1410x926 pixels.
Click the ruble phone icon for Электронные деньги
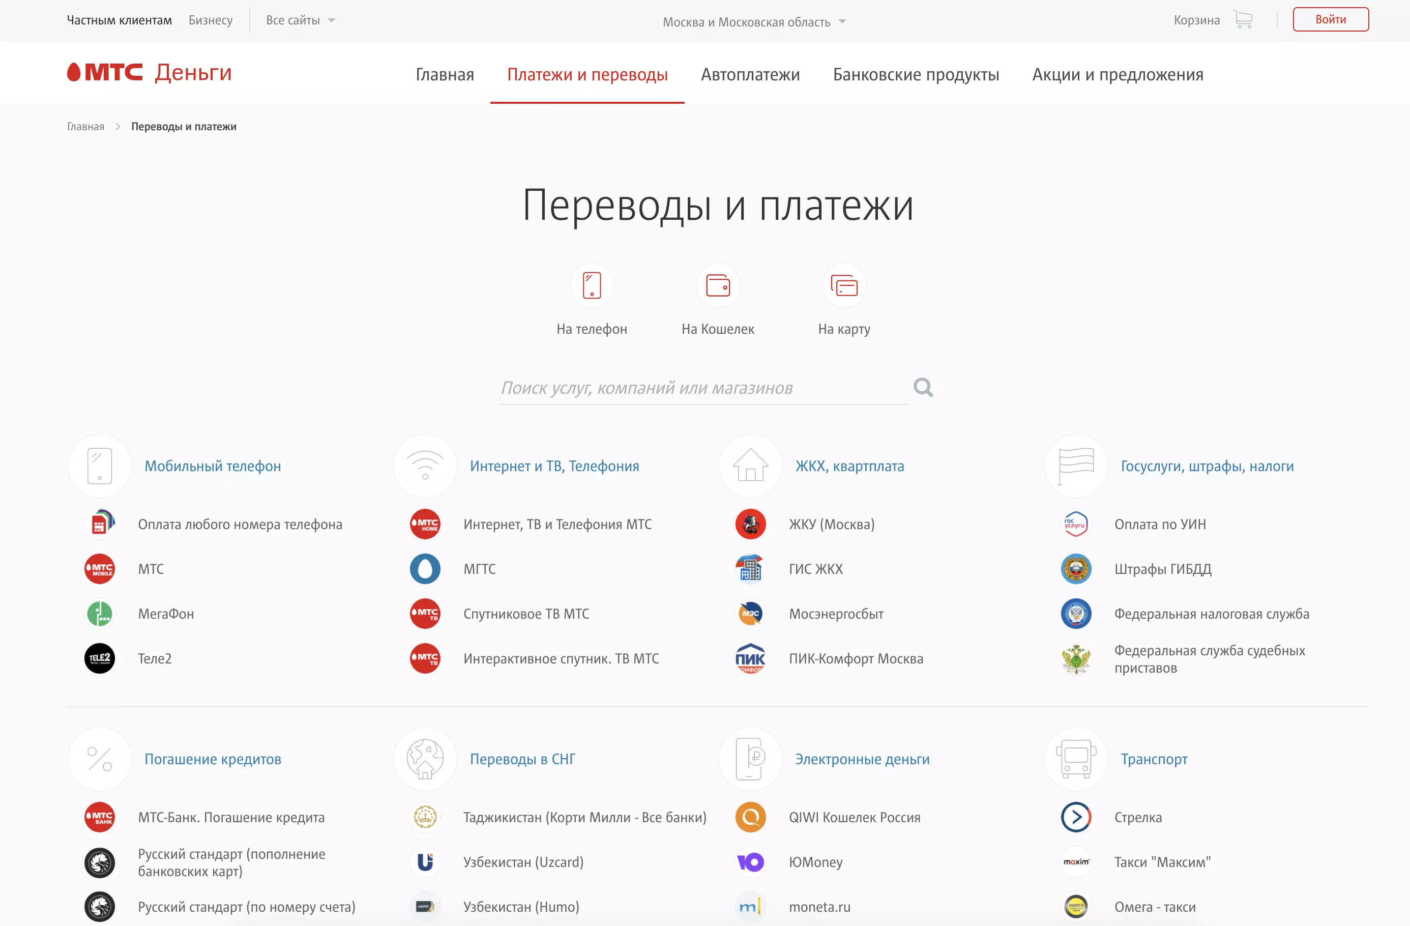pos(751,759)
